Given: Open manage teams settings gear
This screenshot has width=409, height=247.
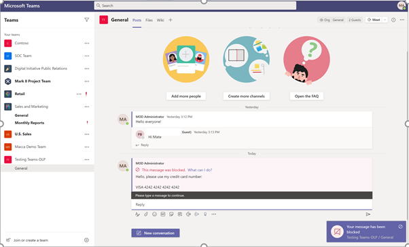Looking at the screenshot, I should coord(86,240).
